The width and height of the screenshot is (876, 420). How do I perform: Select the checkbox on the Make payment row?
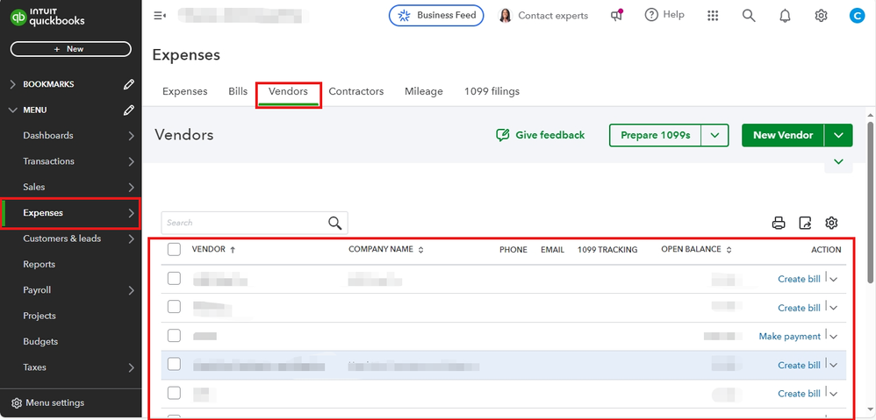174,336
